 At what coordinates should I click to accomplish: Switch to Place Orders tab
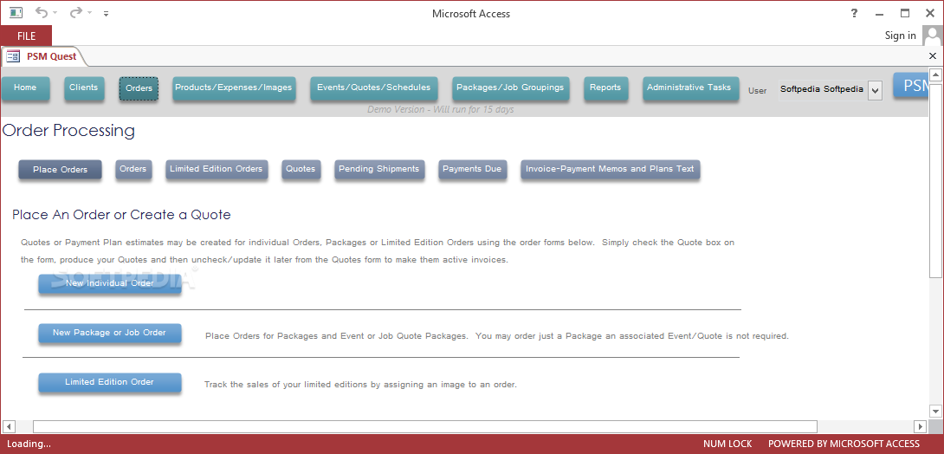(x=61, y=170)
